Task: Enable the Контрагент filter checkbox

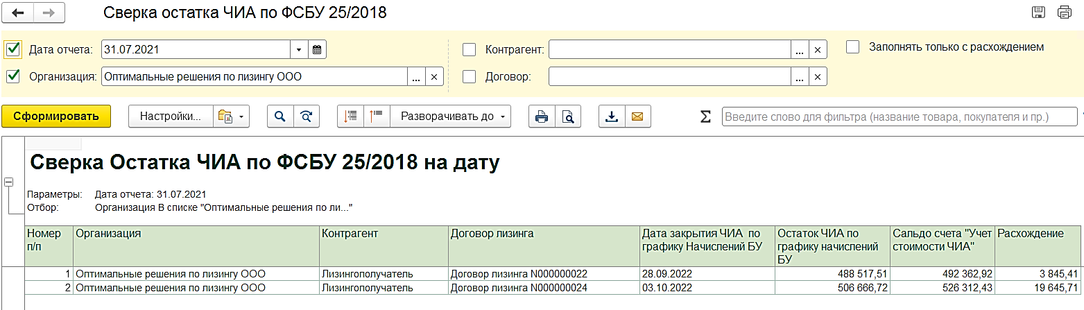Action: click(470, 49)
